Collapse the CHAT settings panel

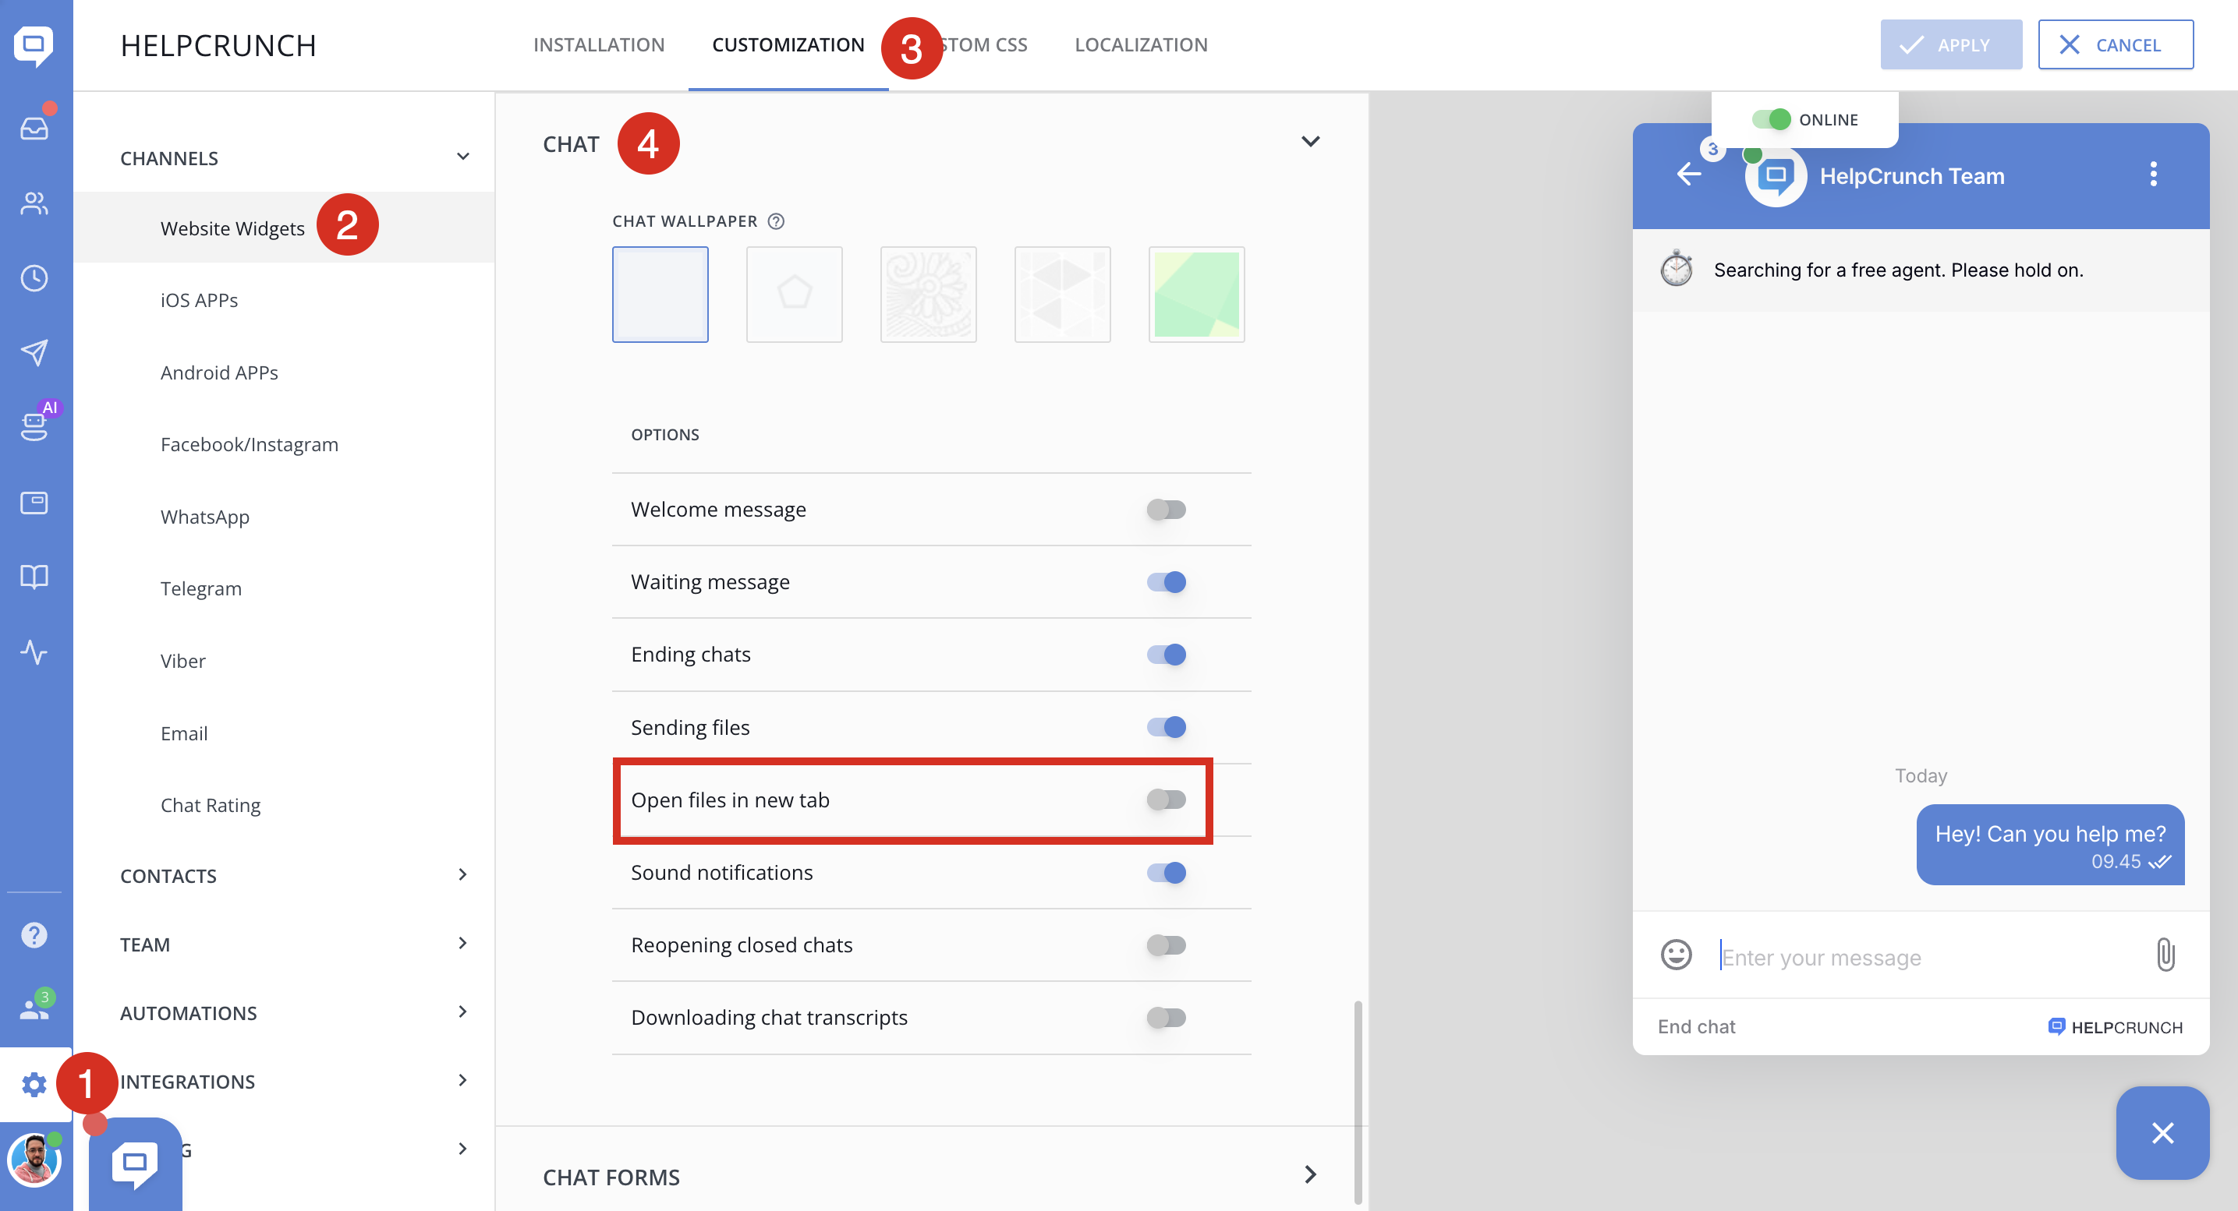[x=1310, y=142]
